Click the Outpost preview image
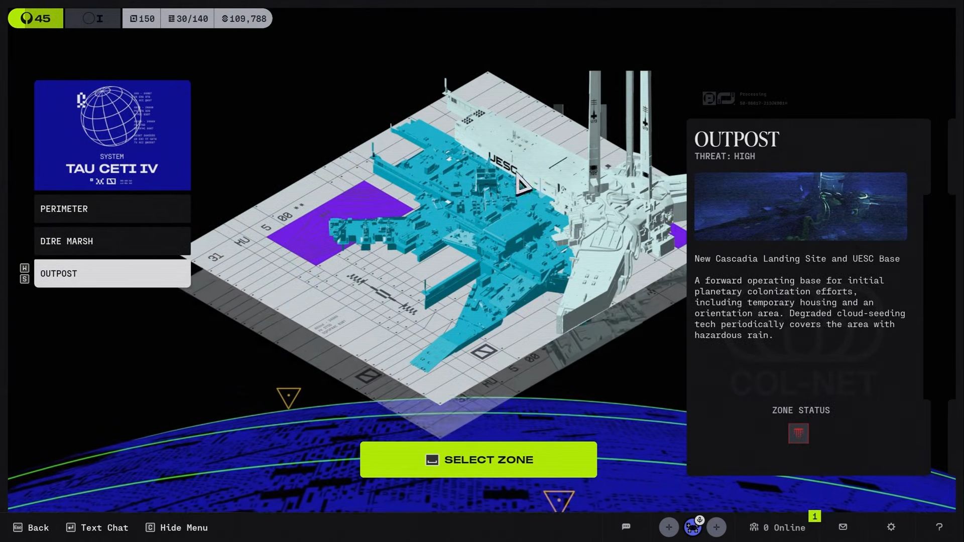 tap(800, 206)
